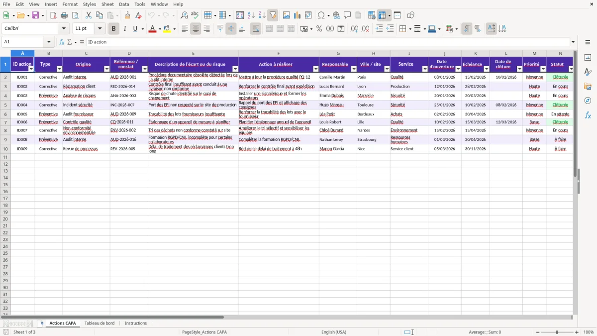The height and width of the screenshot is (336, 597).
Task: Insert a chart
Action: 298,15
